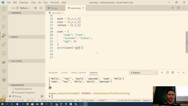Open Windows taskbar search
The image size is (188, 106).
pyautogui.click(x=7, y=104)
